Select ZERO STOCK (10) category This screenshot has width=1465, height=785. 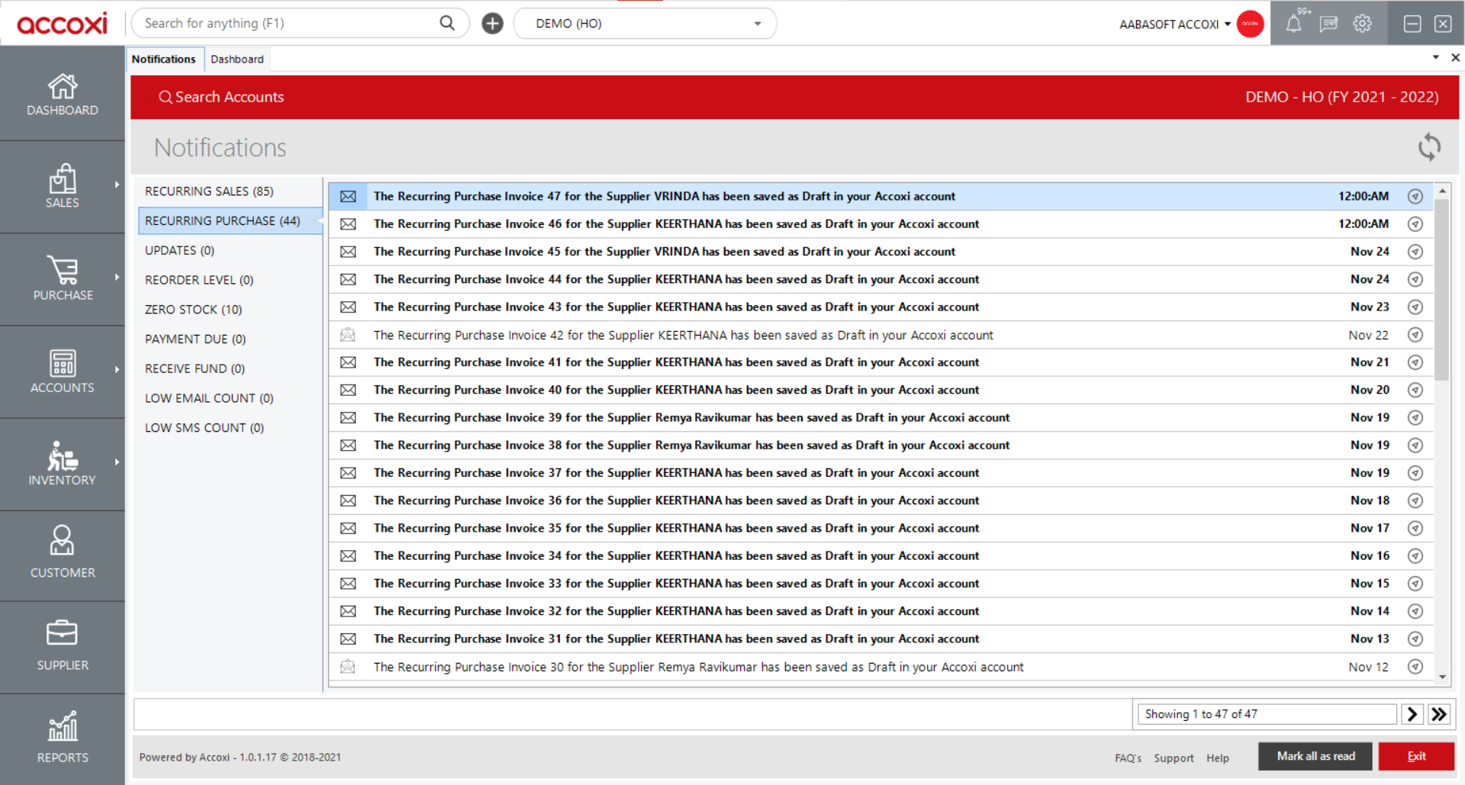pos(229,310)
